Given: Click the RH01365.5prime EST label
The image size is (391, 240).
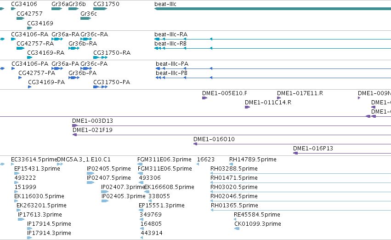Looking at the screenshot, I should click(x=234, y=206).
